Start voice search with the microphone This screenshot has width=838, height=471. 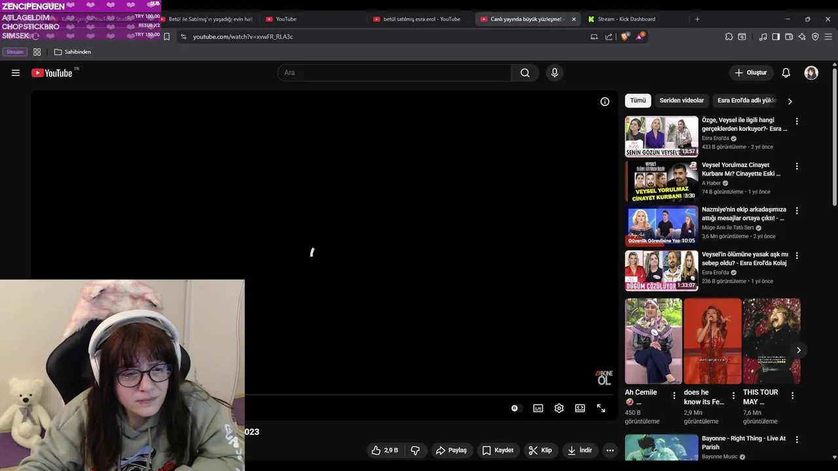555,73
